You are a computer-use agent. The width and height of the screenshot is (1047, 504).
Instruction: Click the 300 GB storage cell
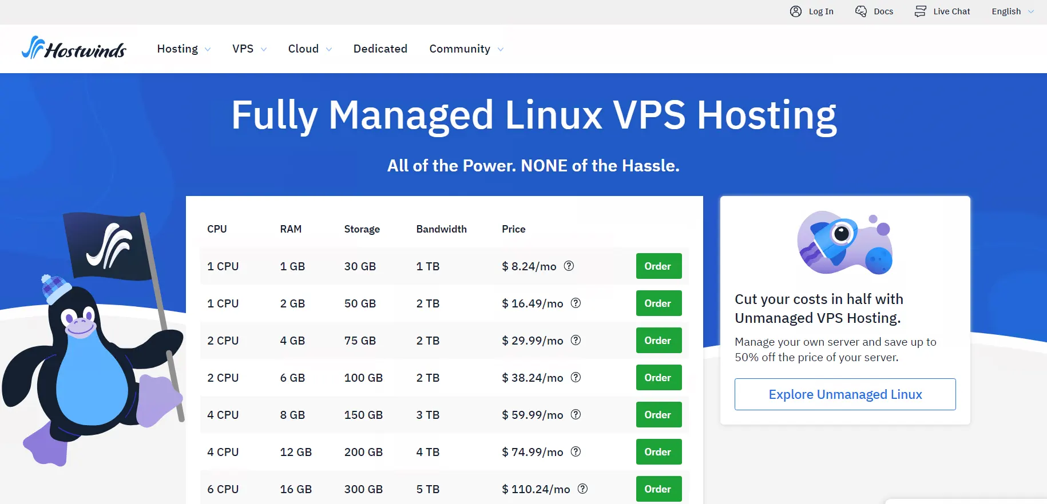(x=363, y=489)
